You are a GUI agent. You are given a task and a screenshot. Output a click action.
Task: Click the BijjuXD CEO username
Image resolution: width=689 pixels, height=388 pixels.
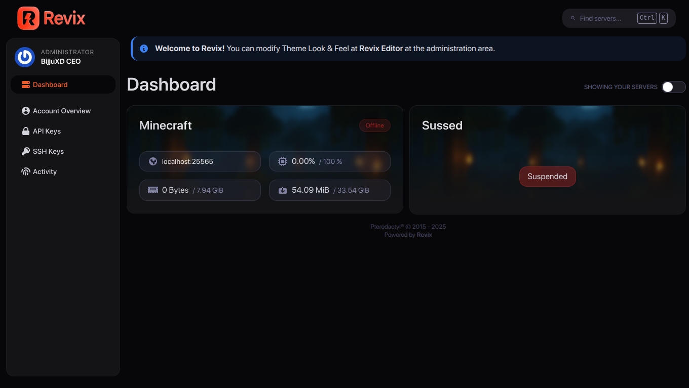61,61
